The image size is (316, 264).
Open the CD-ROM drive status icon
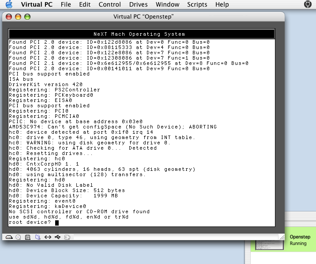18,237
